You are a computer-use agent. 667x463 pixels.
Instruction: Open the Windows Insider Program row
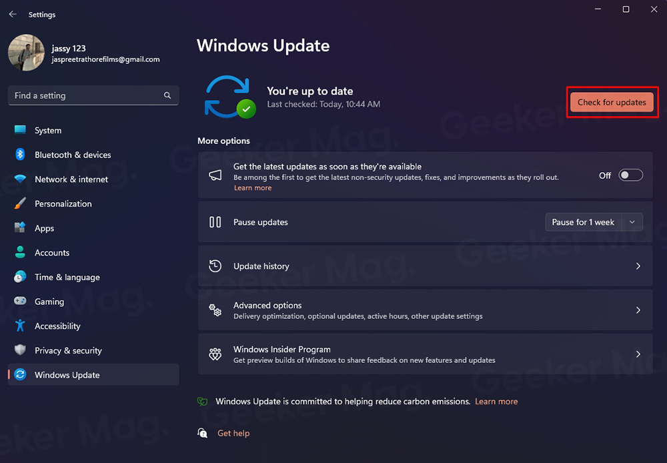coord(426,354)
